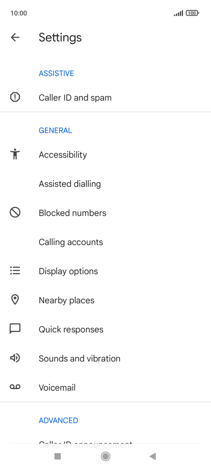Select Calling accounts option
The height and width of the screenshot is (469, 211).
105,242
